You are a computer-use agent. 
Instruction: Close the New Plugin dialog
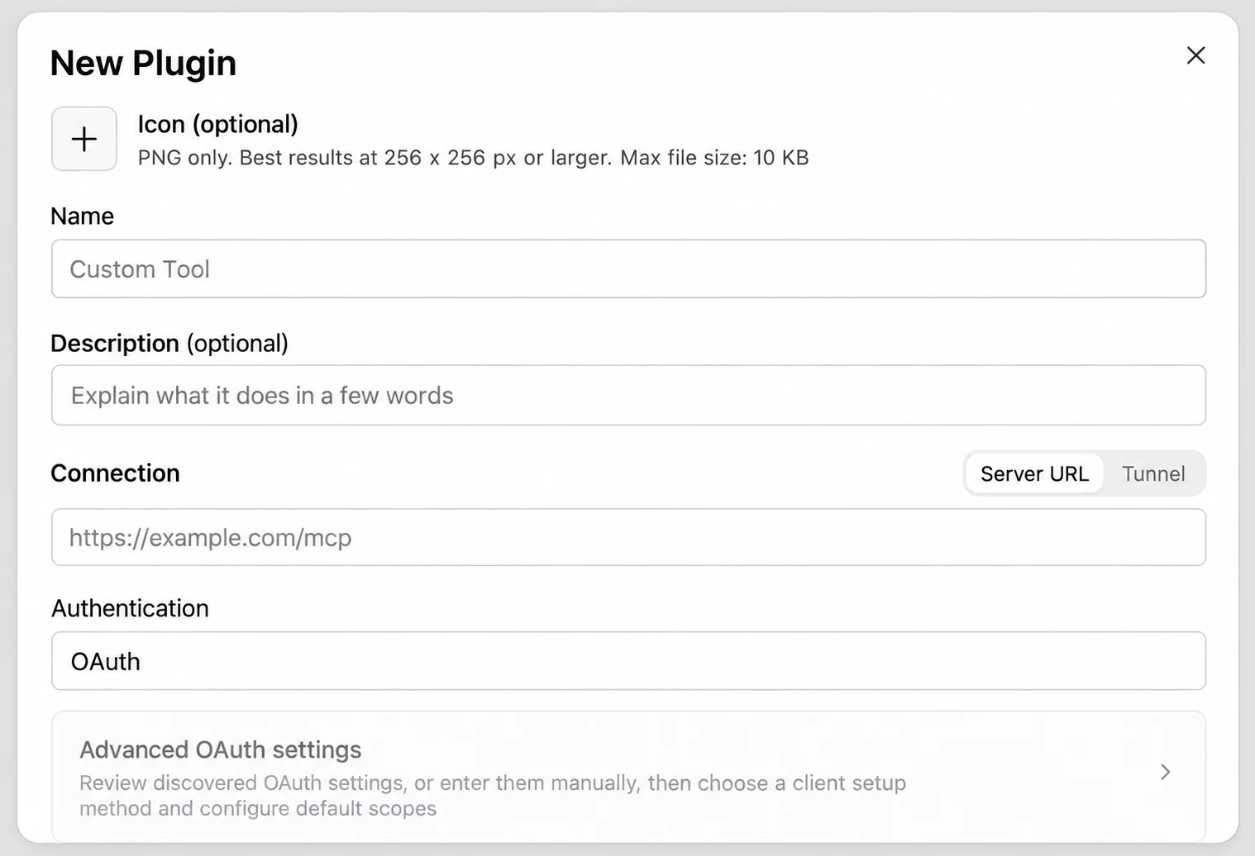(1195, 55)
